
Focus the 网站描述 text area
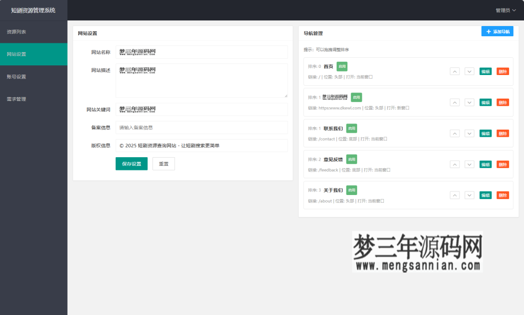coord(202,80)
